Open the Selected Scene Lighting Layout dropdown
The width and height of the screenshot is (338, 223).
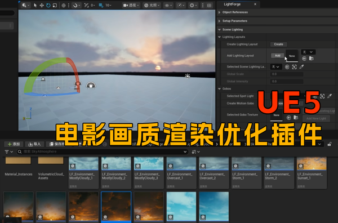(x=275, y=67)
